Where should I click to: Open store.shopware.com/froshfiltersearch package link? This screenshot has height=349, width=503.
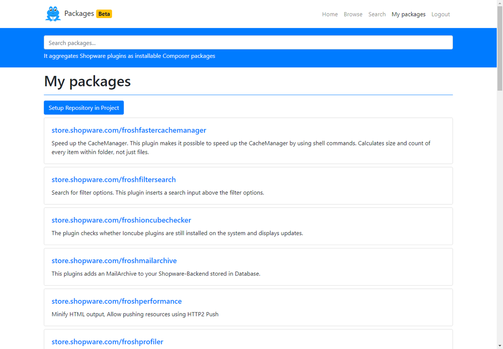pyautogui.click(x=114, y=180)
